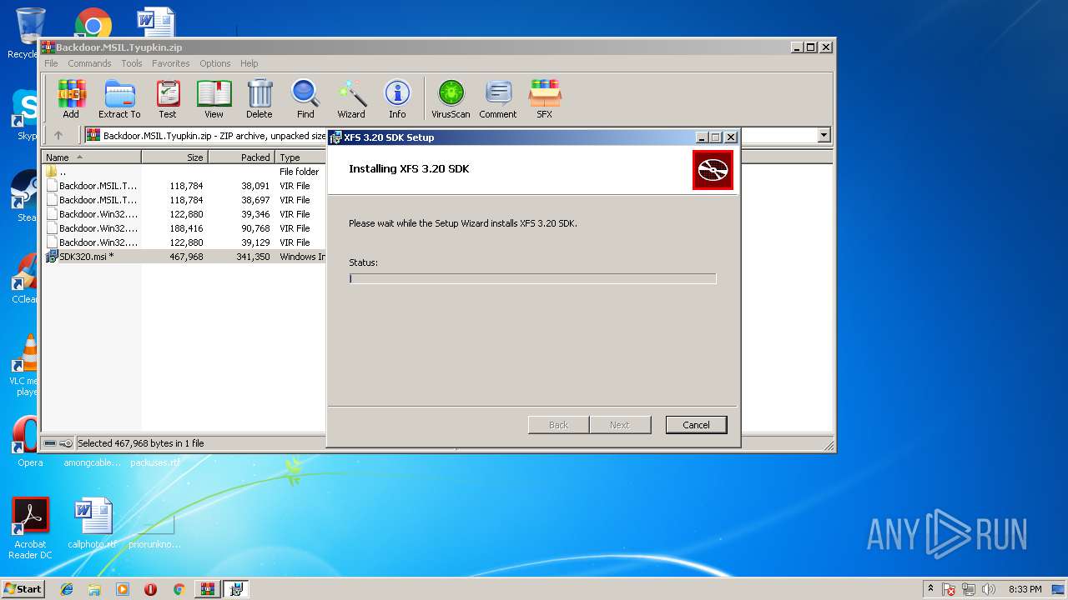Open Internet Explorer from taskbar

coord(67,589)
